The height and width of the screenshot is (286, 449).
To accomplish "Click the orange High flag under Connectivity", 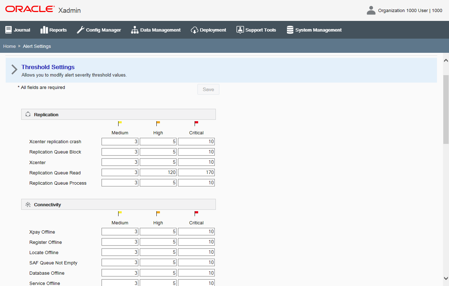I will (158, 214).
